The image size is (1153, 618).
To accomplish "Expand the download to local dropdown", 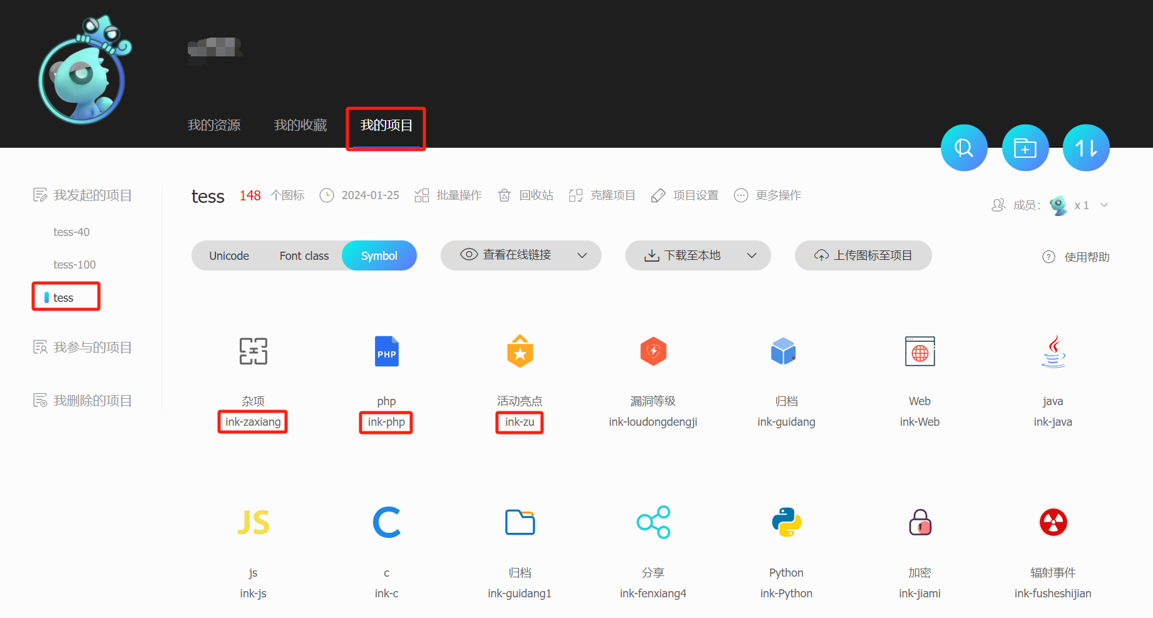I will [752, 255].
